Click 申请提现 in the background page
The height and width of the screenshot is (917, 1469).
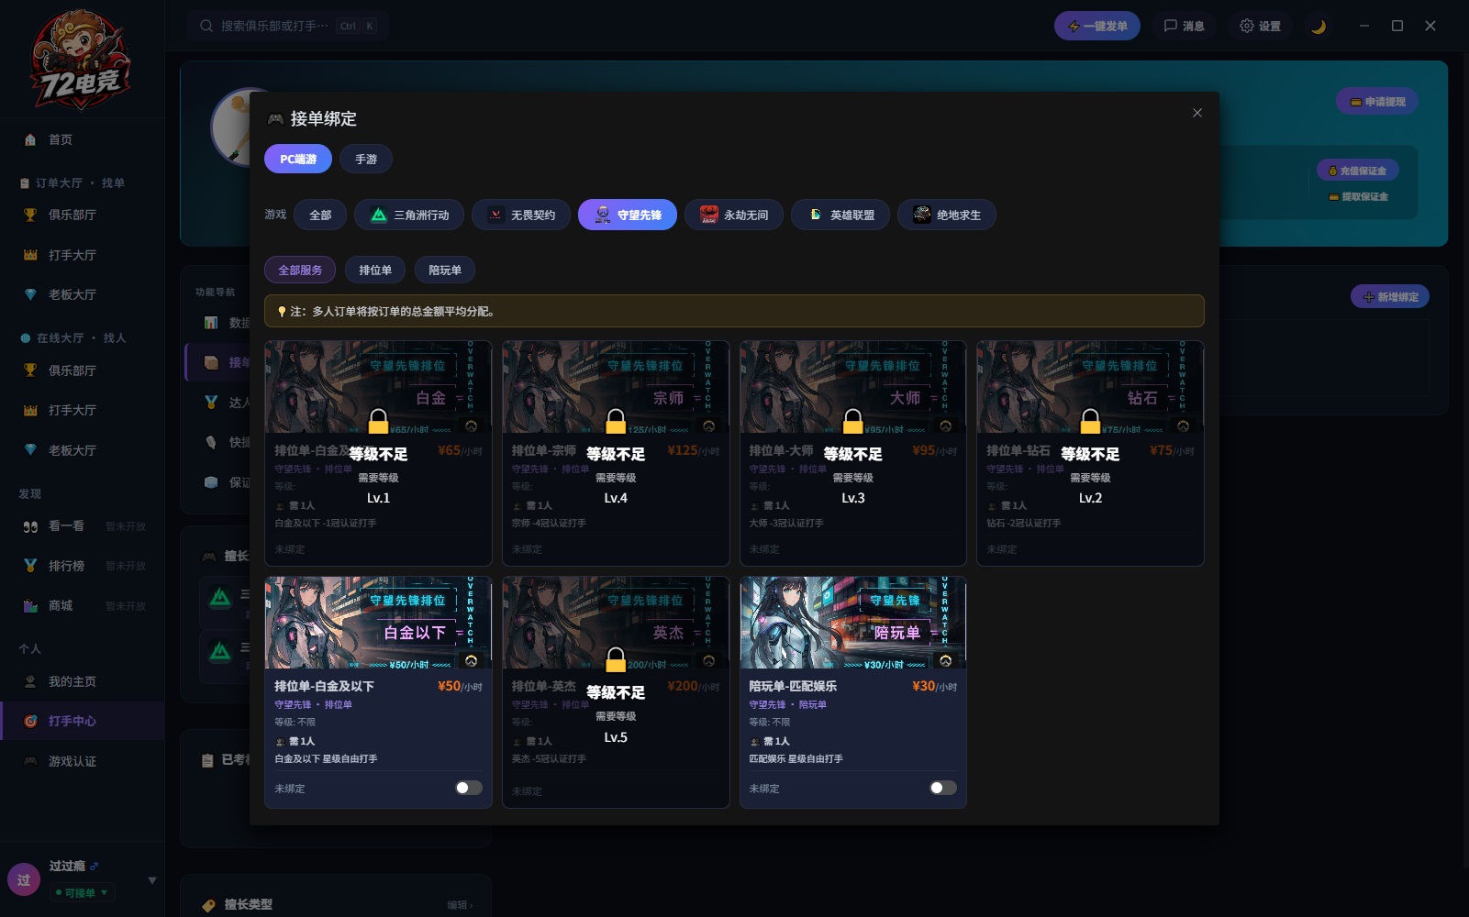point(1377,101)
